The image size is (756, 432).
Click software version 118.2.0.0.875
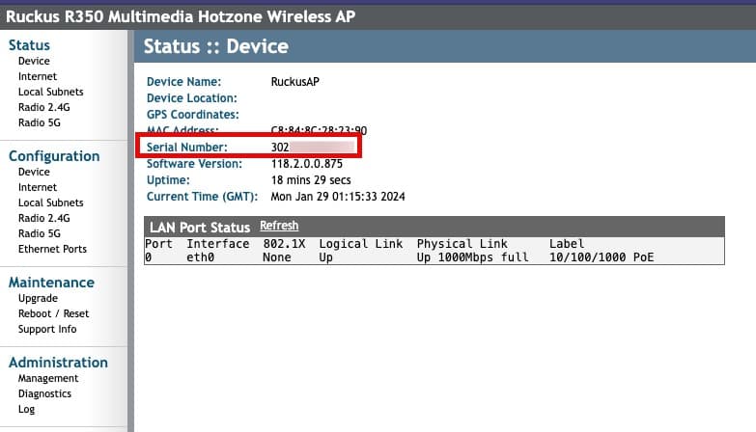click(307, 164)
